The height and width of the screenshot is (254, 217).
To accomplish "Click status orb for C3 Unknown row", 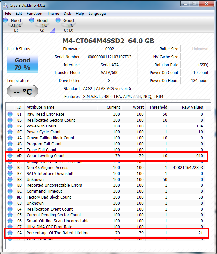I will (x=10, y=203).
